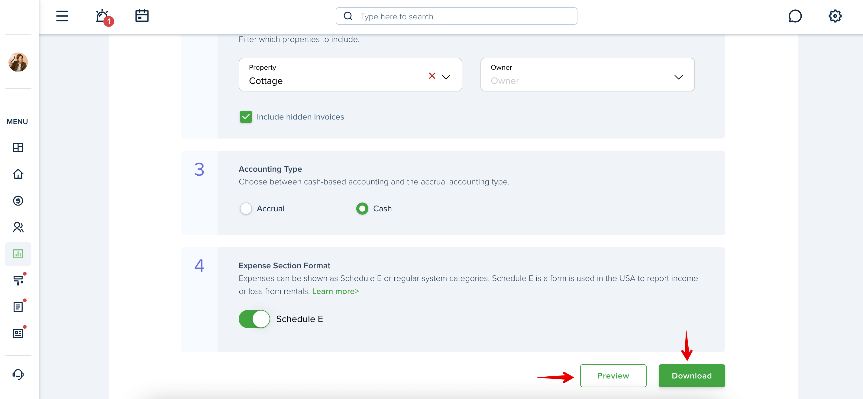Click the Accounting Type heading

270,169
